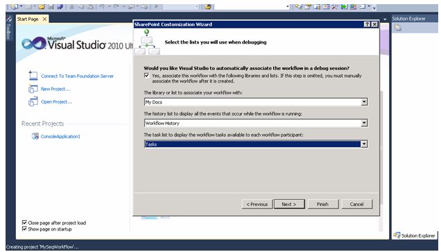Open the Properties Window toolbar icon
Viewport: 441px width, 252px height.
point(307,6)
